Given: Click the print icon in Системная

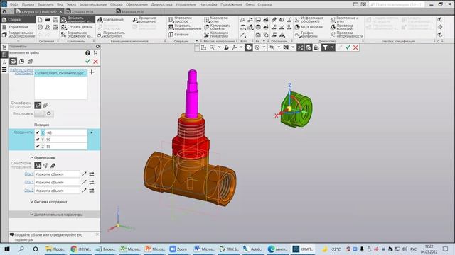Looking at the screenshot, I should (40, 27).
